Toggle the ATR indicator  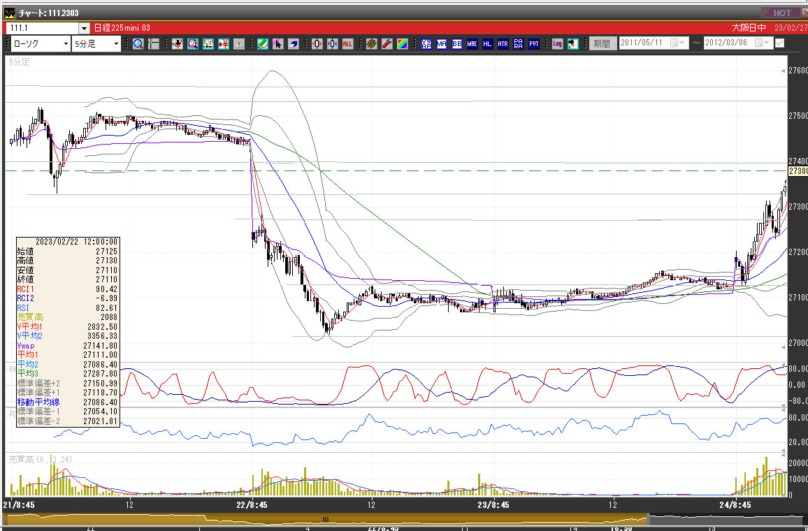click(503, 44)
